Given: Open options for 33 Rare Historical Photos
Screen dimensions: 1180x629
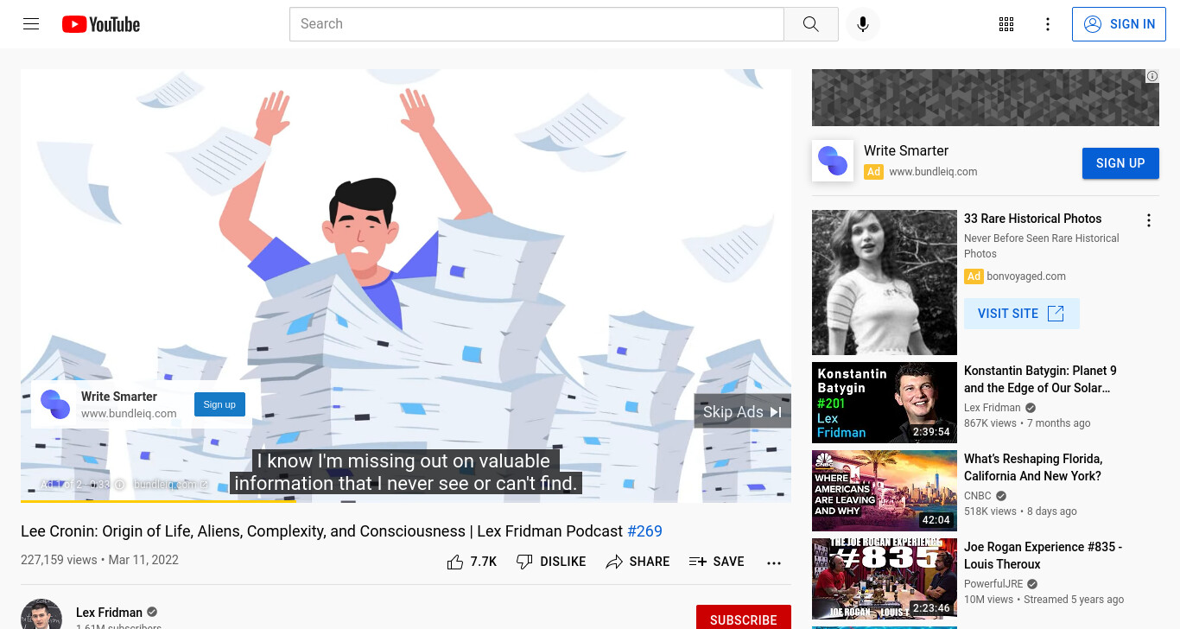Looking at the screenshot, I should (x=1149, y=220).
